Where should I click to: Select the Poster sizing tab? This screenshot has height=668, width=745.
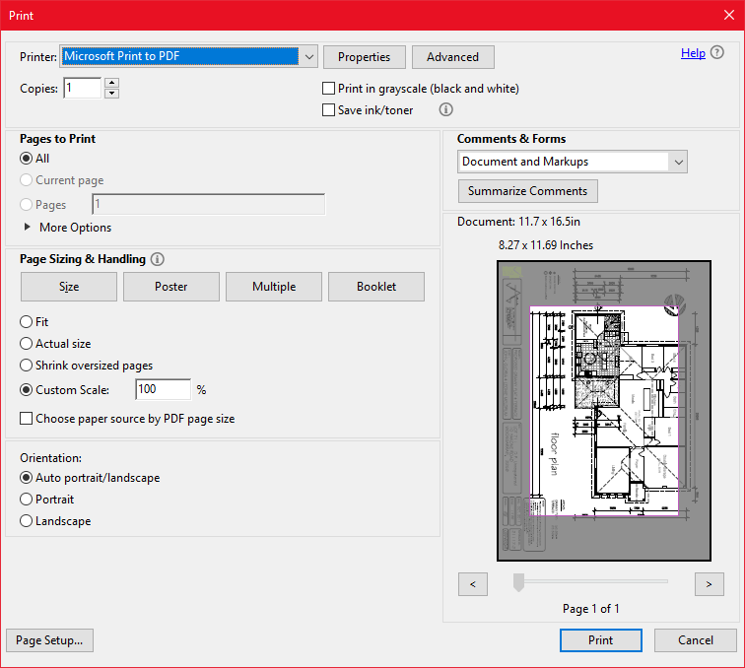[x=171, y=287]
